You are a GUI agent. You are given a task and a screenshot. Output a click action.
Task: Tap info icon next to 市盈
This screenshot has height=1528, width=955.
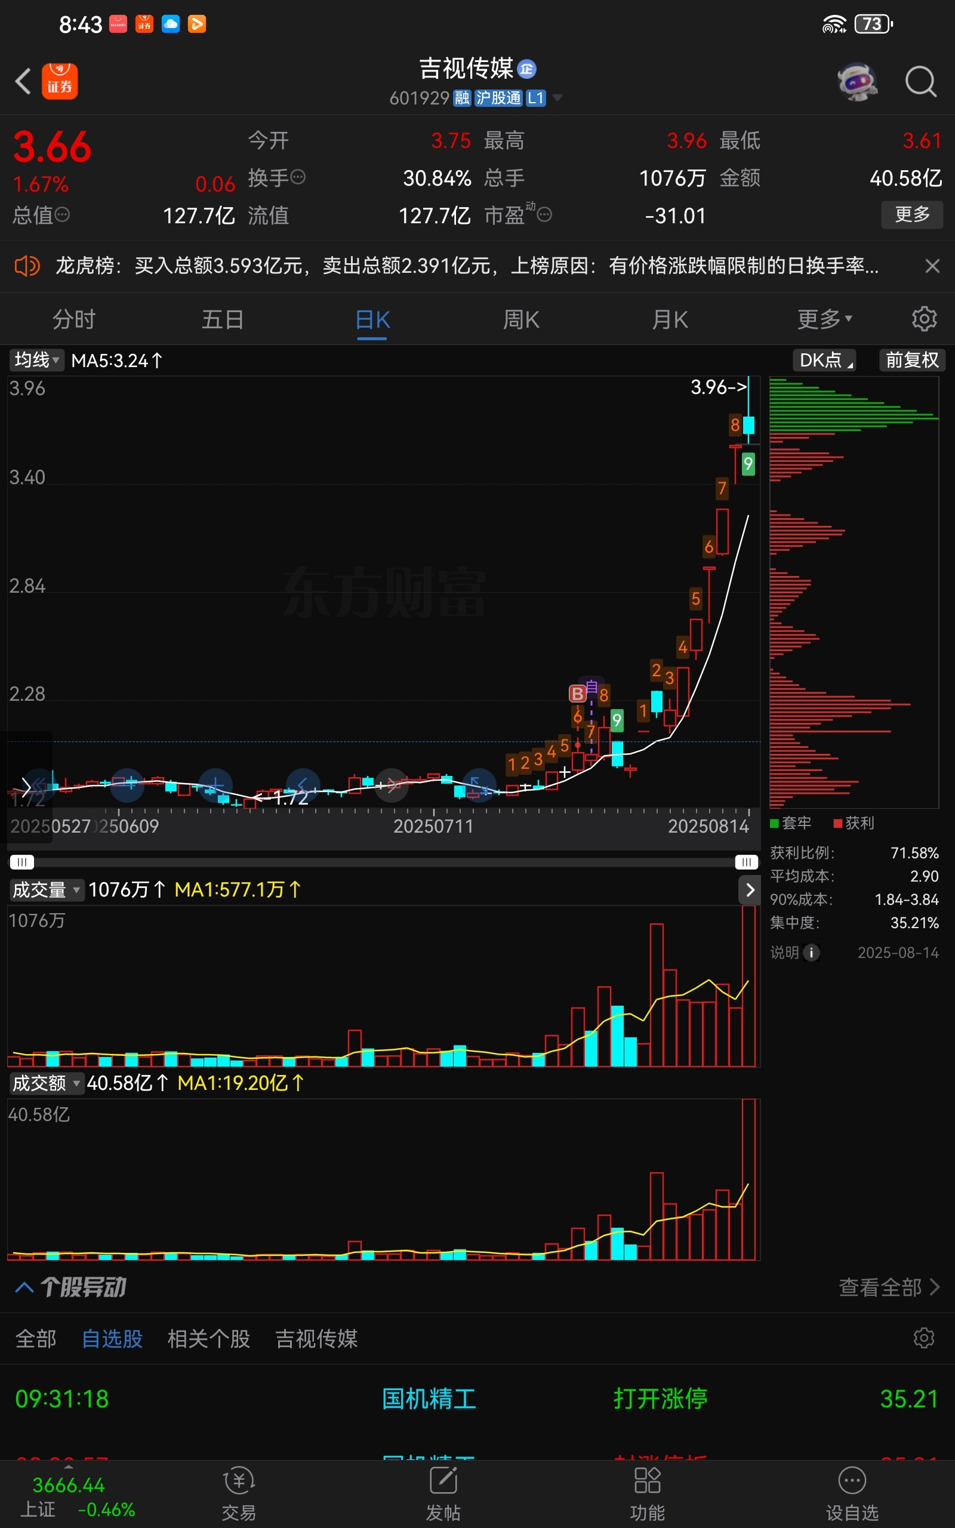point(544,215)
